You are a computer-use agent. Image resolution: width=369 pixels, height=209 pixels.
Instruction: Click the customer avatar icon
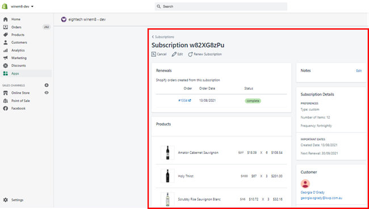(305, 184)
